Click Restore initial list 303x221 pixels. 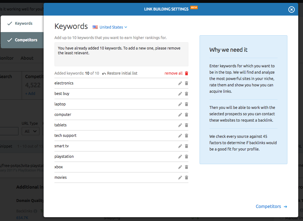(x=120, y=73)
